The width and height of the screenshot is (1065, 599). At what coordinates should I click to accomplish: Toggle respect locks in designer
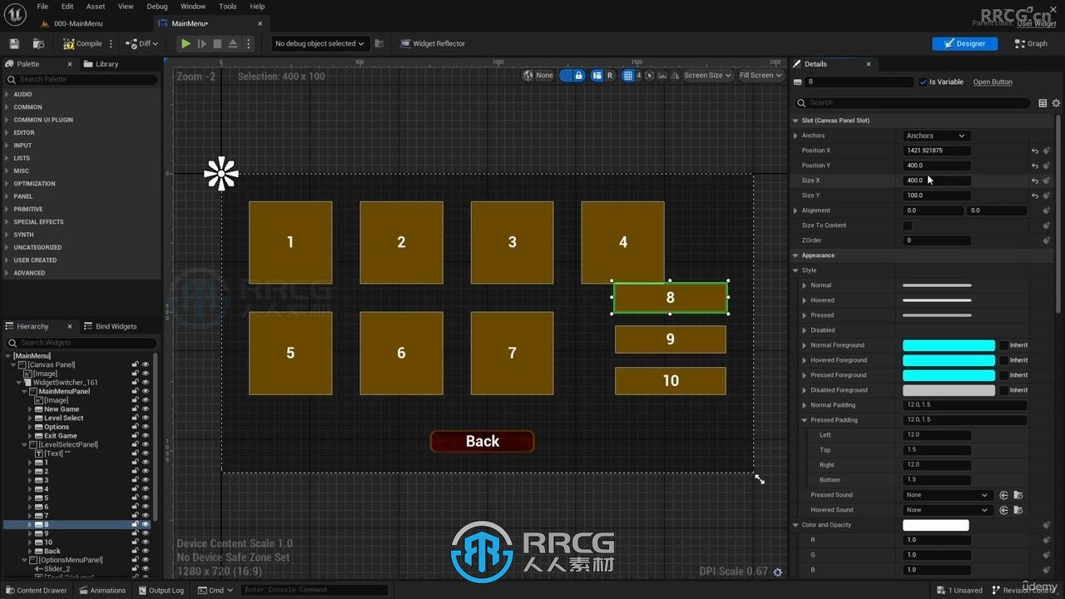tap(578, 75)
